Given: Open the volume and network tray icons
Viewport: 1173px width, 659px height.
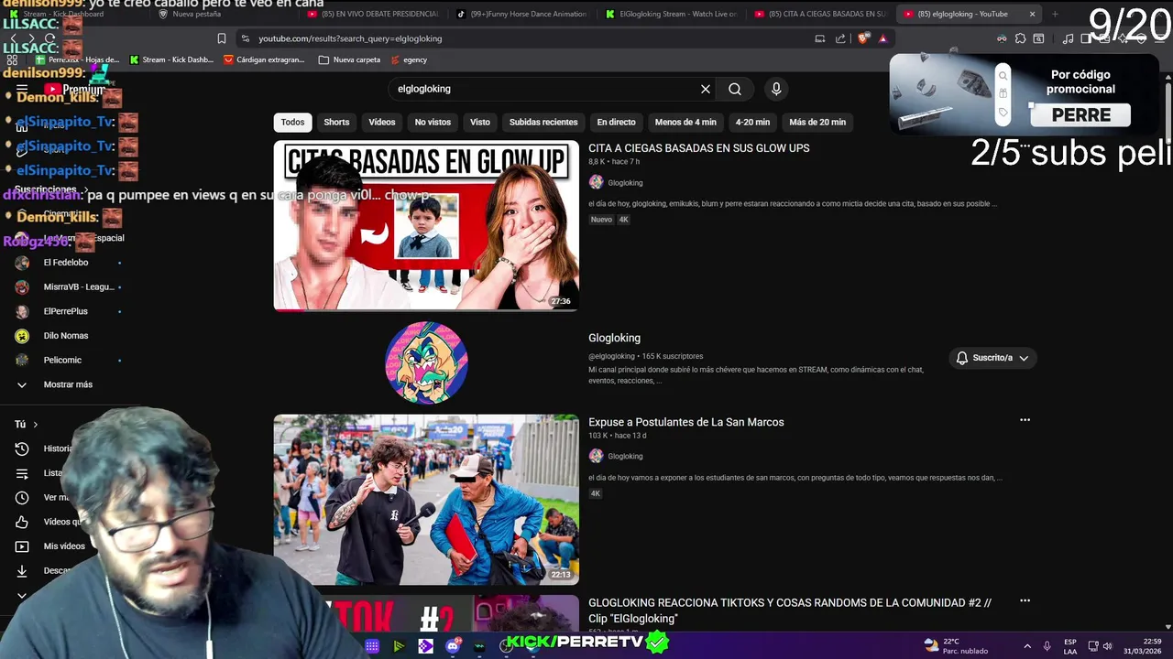Looking at the screenshot, I should click(x=1100, y=646).
